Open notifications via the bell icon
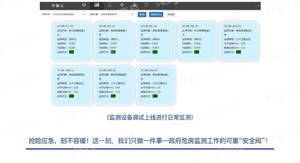This screenshot has height=163, width=300. [110, 5]
